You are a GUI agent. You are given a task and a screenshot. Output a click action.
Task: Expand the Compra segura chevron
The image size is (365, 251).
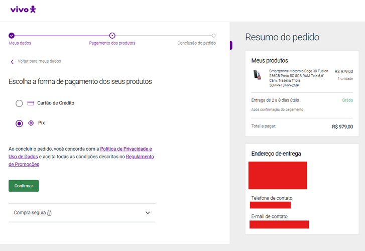[148, 212]
